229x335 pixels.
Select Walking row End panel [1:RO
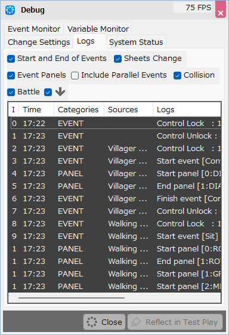tap(114, 262)
